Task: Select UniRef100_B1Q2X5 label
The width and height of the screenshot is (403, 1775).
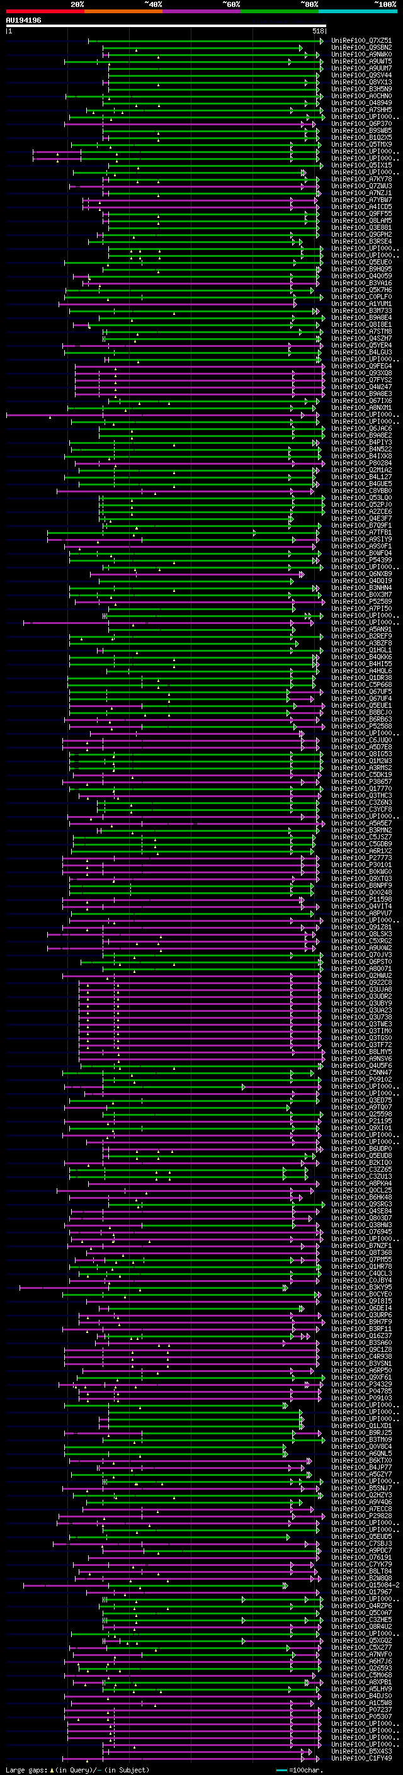Action: [361, 138]
